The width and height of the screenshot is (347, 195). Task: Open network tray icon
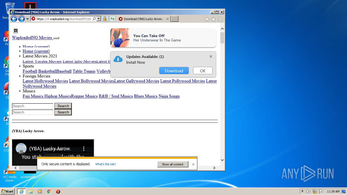(315, 191)
